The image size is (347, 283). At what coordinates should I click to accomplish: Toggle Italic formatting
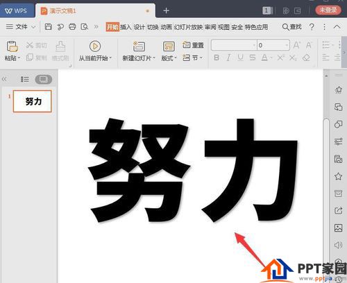(228, 58)
